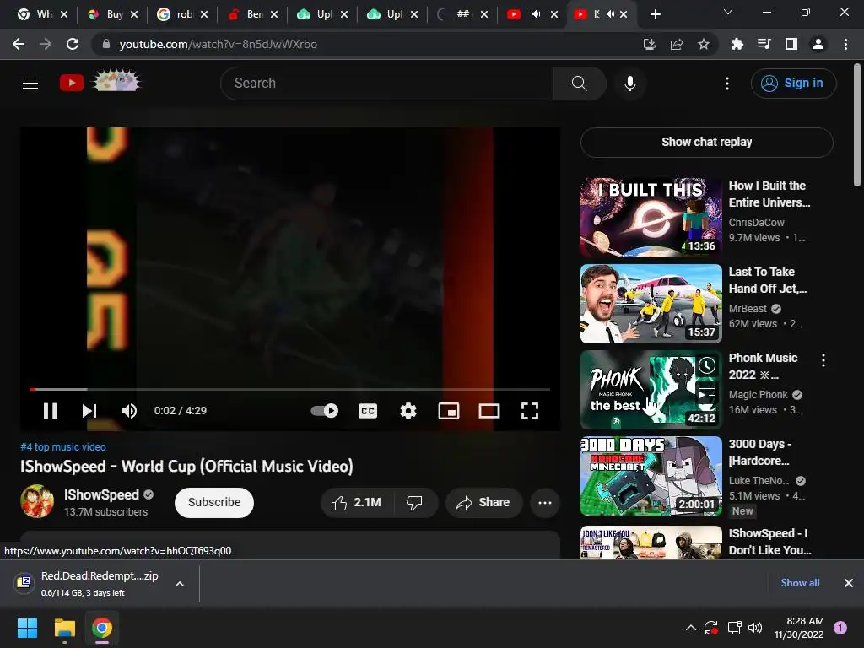Open media controls in Chrome toolbar
Viewport: 864px width, 648px height.
(764, 44)
